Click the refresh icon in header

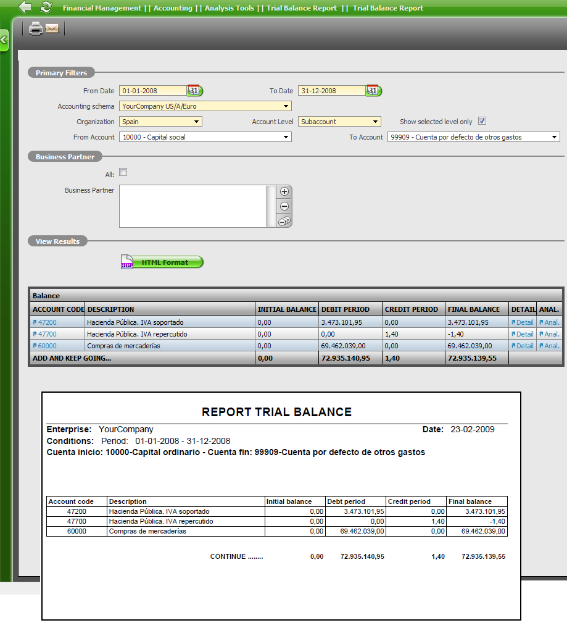click(x=46, y=7)
